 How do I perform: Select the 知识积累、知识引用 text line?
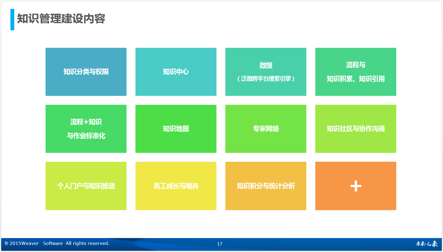click(355, 79)
